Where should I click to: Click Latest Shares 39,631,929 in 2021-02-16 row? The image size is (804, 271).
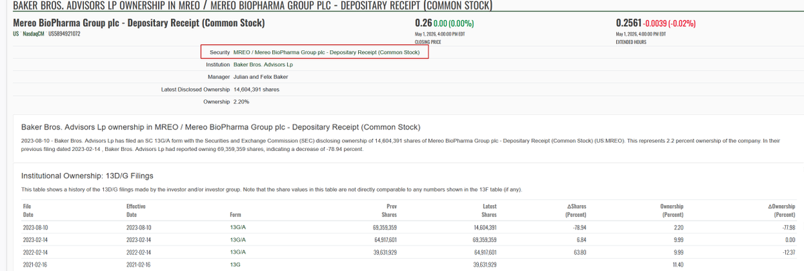click(483, 264)
